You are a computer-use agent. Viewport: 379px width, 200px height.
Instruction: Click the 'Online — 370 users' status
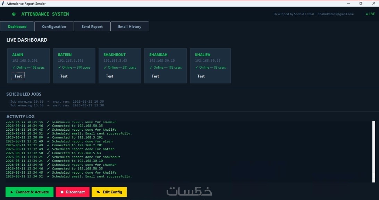(x=74, y=68)
